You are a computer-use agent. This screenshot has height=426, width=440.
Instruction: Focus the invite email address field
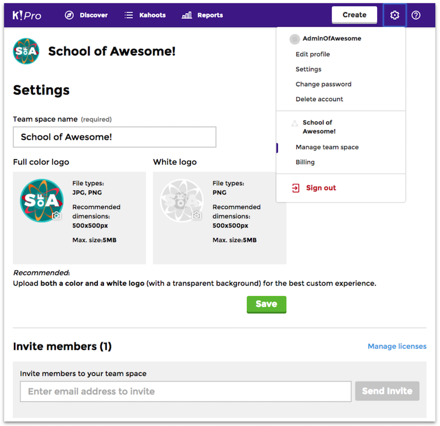coord(185,391)
